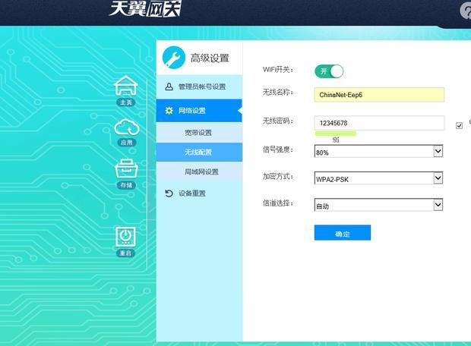This screenshot has height=346, width=471.
Task: Click the green password strength bar
Action: coord(336,134)
